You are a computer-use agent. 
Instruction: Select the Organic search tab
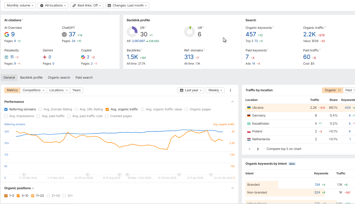tap(59, 78)
